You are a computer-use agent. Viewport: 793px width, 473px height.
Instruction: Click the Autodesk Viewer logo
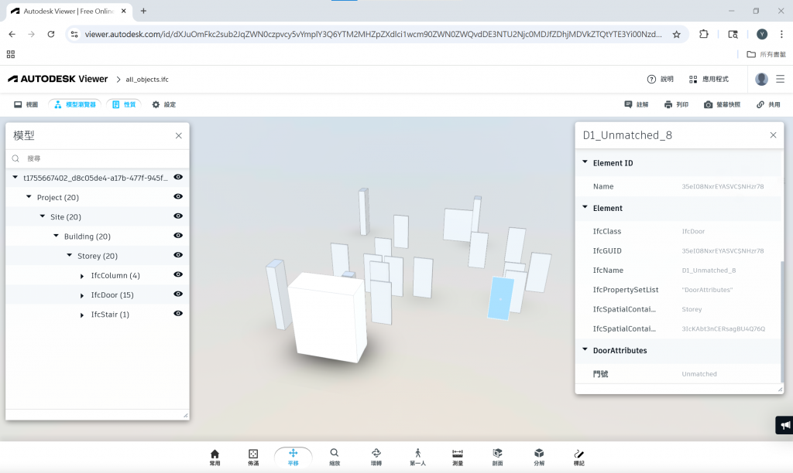[x=57, y=79]
